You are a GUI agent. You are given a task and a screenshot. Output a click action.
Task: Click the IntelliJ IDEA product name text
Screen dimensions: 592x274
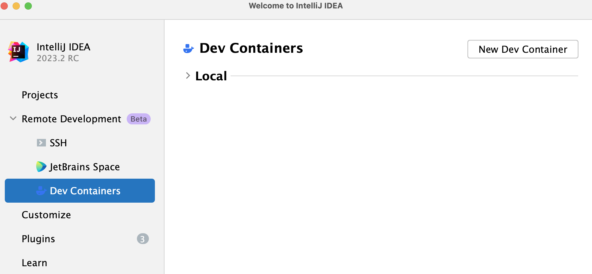[x=63, y=47]
